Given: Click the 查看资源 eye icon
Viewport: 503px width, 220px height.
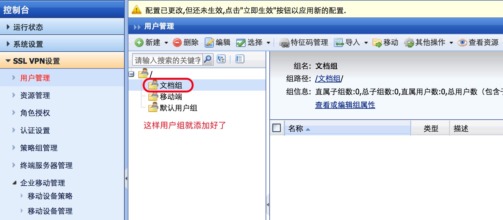Looking at the screenshot, I should (462, 42).
